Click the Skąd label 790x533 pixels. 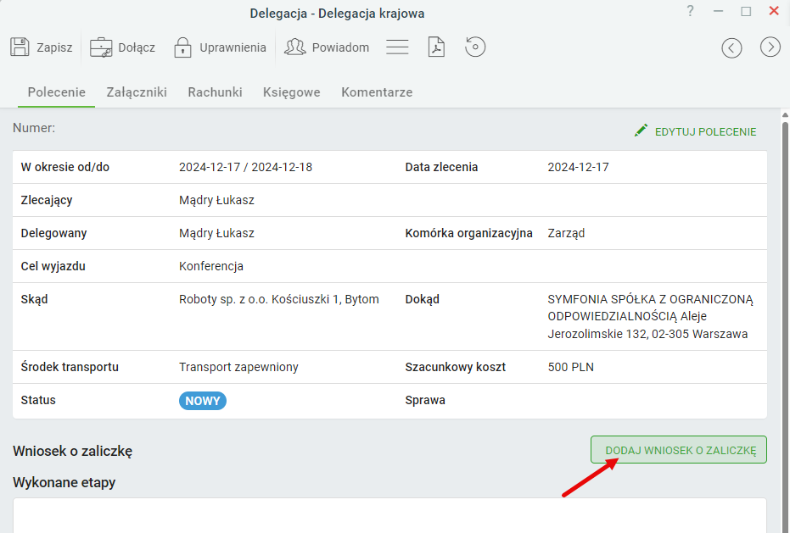pos(34,299)
